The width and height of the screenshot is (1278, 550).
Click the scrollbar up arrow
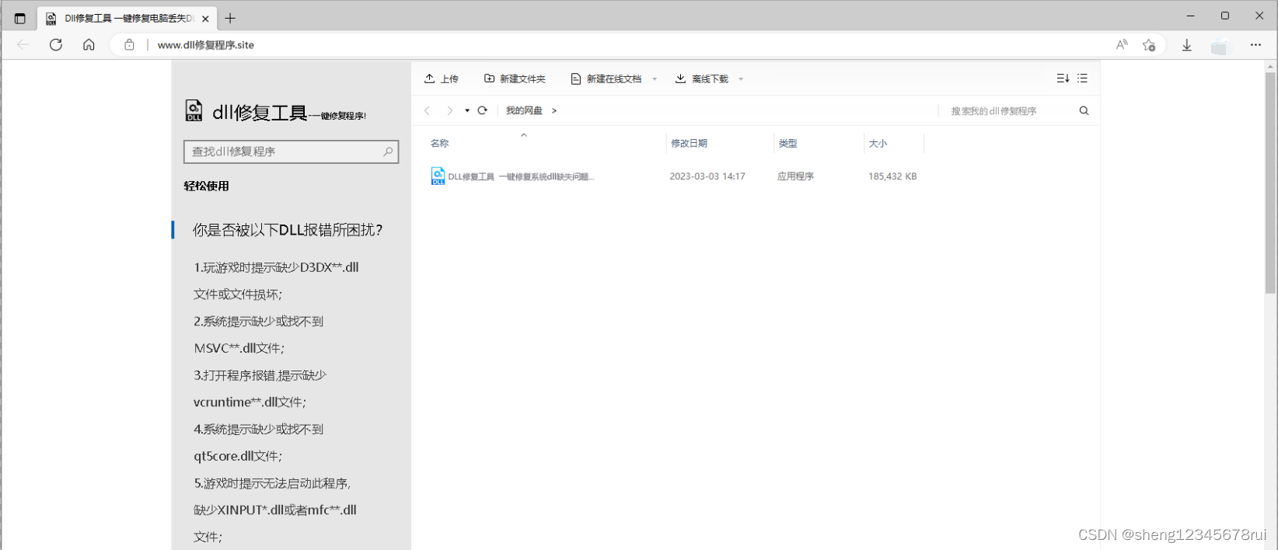click(1270, 67)
